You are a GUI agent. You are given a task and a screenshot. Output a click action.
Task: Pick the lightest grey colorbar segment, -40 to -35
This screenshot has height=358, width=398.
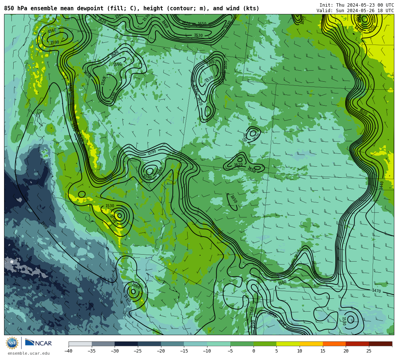[x=80, y=344]
